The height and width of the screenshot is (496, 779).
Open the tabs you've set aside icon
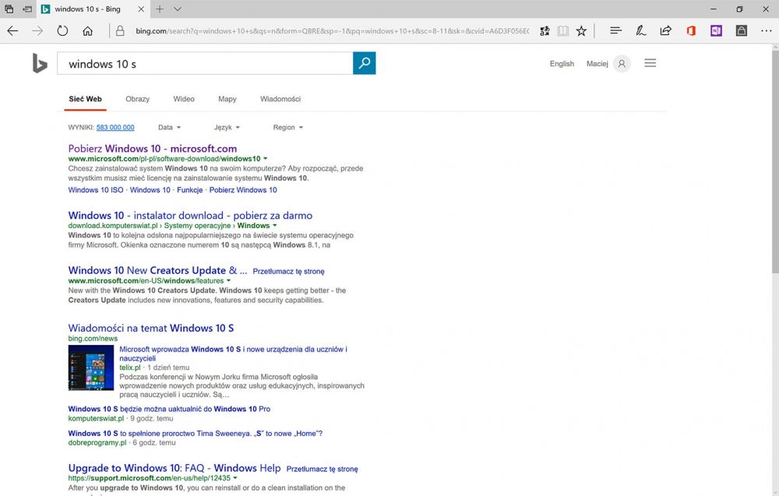pyautogui.click(x=9, y=9)
